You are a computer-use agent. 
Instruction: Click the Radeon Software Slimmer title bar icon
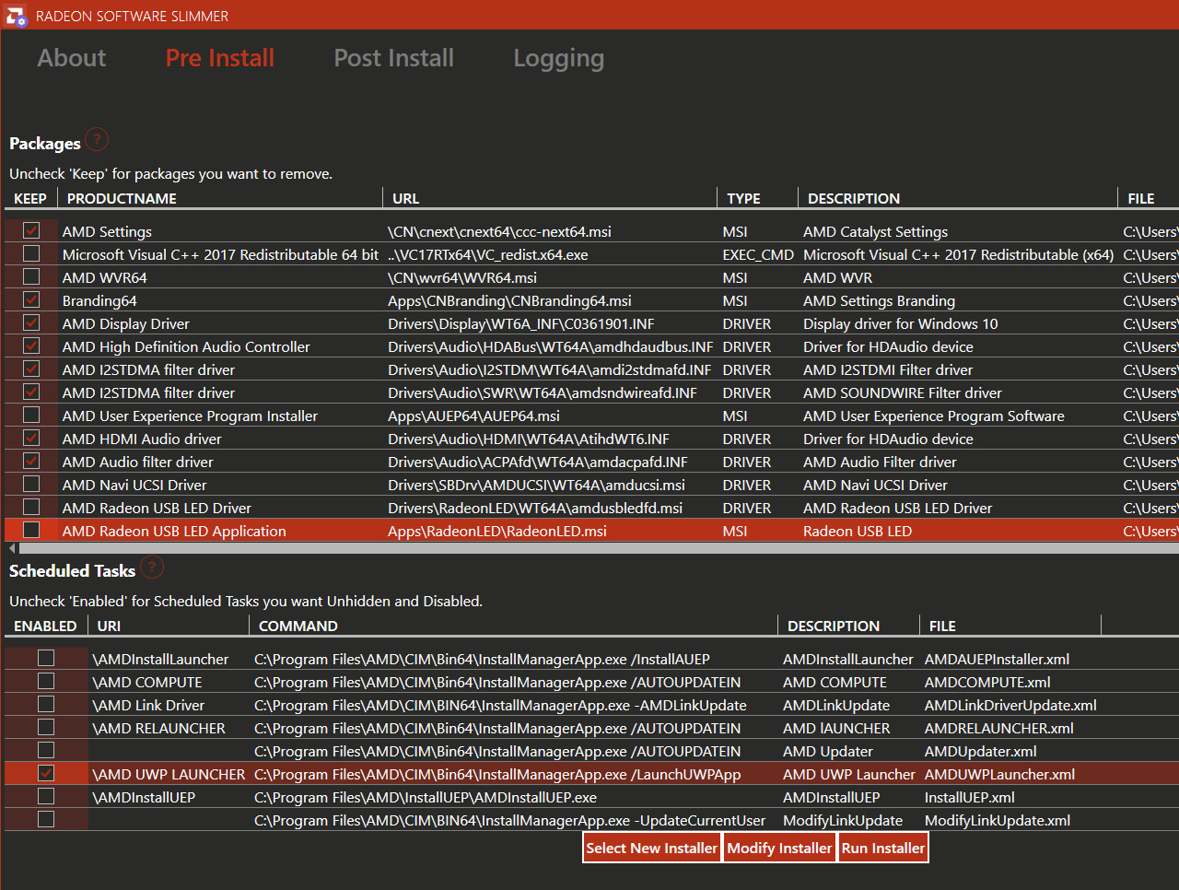pyautogui.click(x=17, y=16)
